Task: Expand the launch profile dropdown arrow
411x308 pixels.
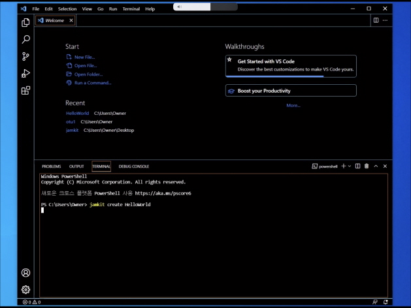Action: [350, 166]
